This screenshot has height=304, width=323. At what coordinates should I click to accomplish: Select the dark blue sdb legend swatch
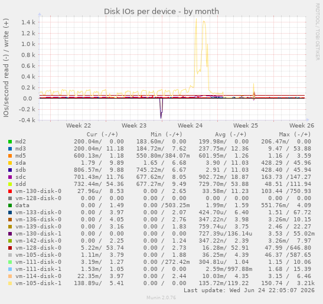click(10, 170)
